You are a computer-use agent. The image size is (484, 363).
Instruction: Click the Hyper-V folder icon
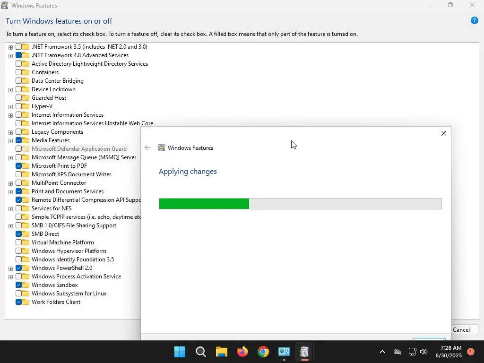[x=26, y=106]
